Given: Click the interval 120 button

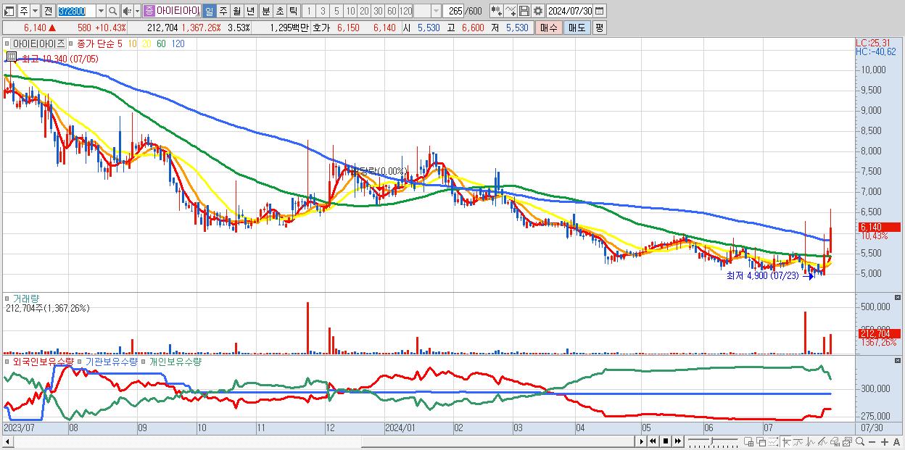Looking at the screenshot, I should click(406, 11).
